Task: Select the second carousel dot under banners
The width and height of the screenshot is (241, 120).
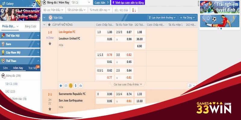Action: point(221,28)
